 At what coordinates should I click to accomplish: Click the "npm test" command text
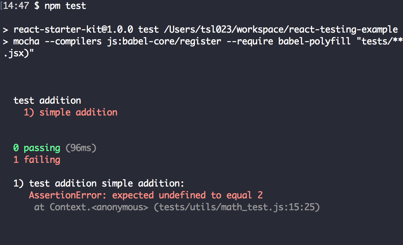[65, 6]
